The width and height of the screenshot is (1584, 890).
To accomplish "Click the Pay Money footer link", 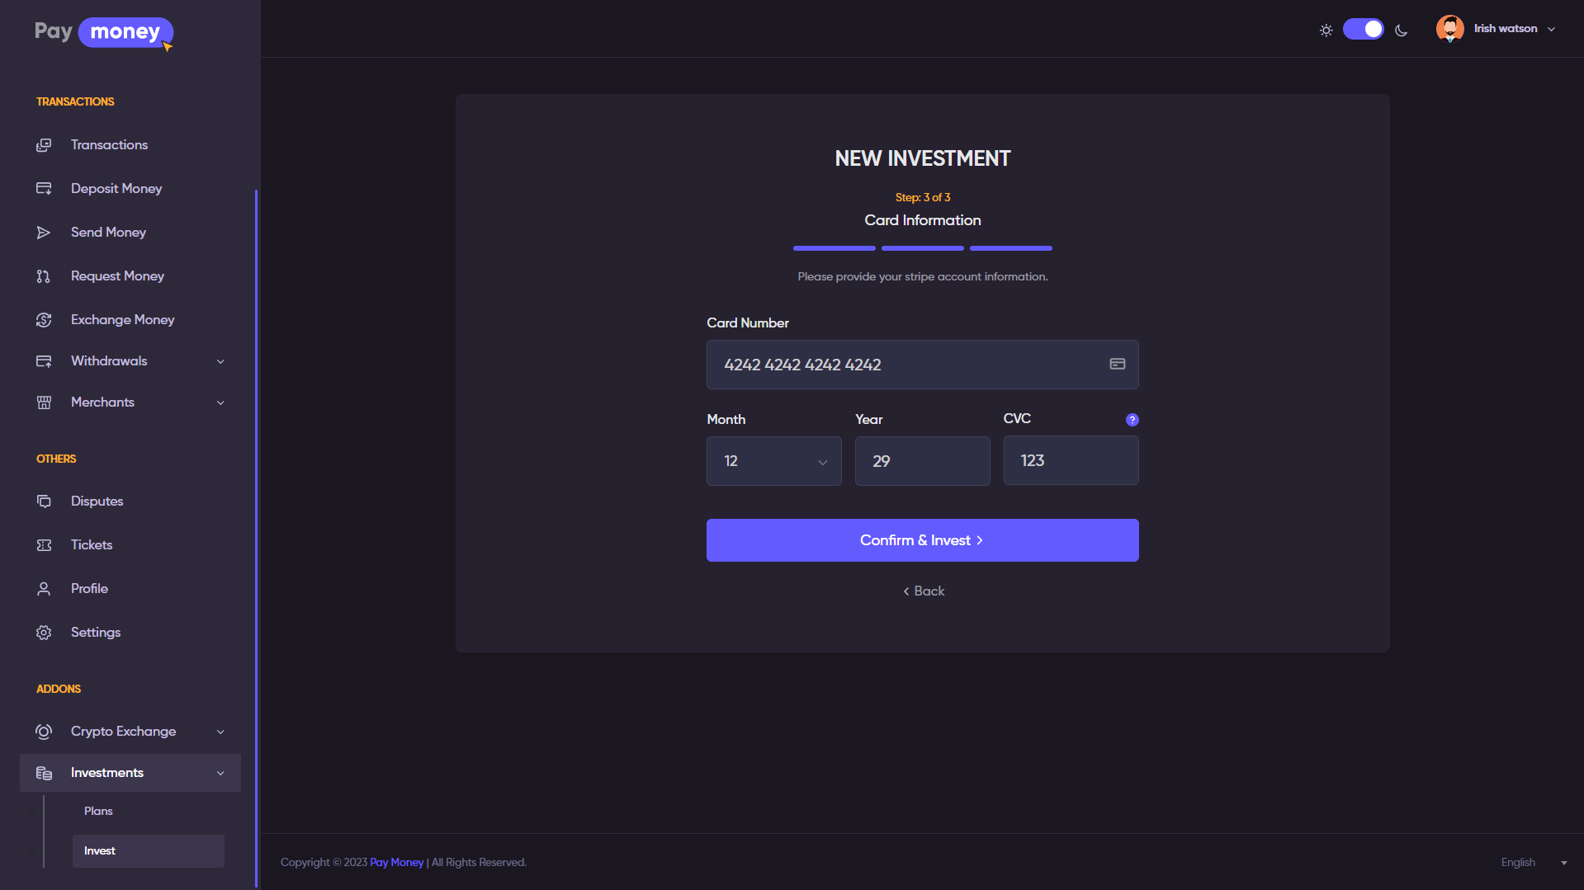I will pos(396,863).
